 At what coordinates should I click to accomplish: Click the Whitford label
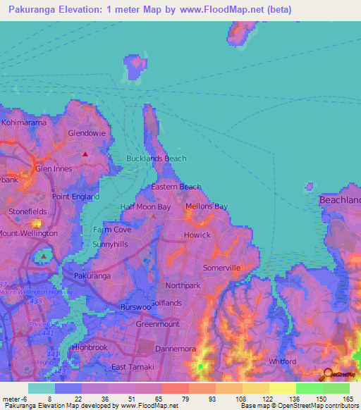point(283,361)
